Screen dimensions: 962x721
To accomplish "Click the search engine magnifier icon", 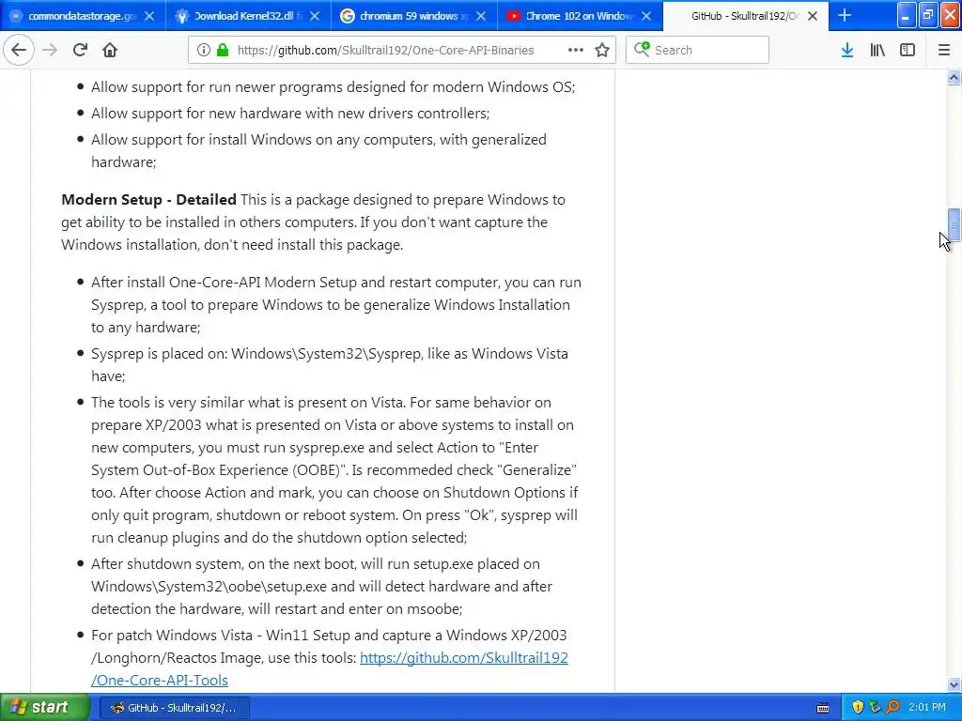I will (x=642, y=49).
